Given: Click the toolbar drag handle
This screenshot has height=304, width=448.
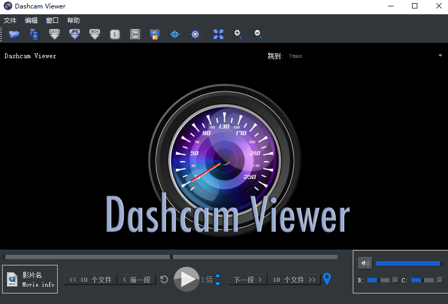Looking at the screenshot, I should pyautogui.click(x=2, y=34).
